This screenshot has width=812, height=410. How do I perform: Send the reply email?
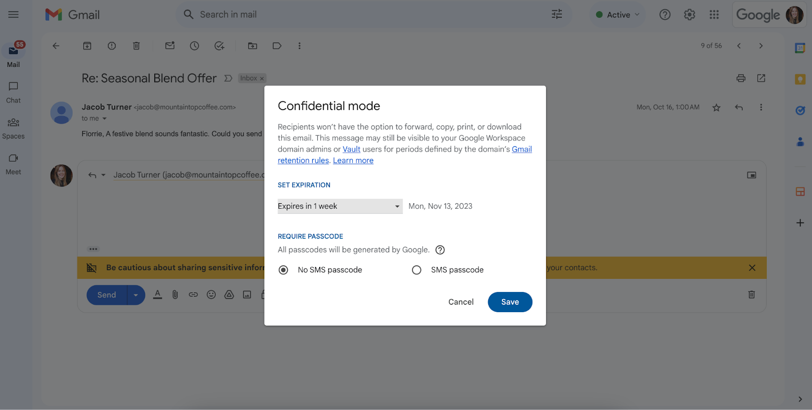click(107, 295)
